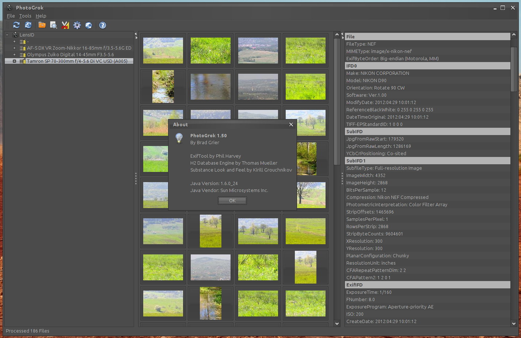The width and height of the screenshot is (521, 338).
Task: Click the thumbnail pane vertical scrollbar thumb
Action: [337, 101]
